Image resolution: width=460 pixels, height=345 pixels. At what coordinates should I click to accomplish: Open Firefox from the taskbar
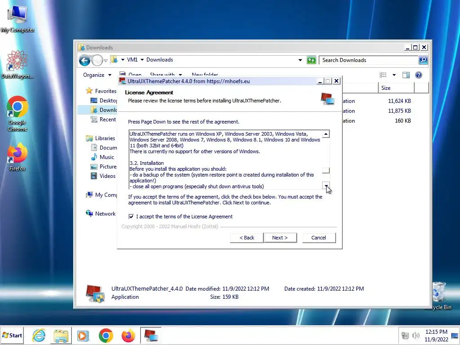click(128, 335)
